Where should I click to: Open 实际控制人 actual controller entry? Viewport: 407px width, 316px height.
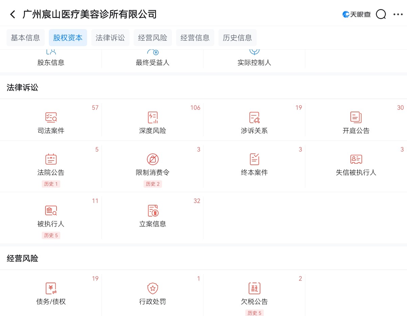(254, 58)
